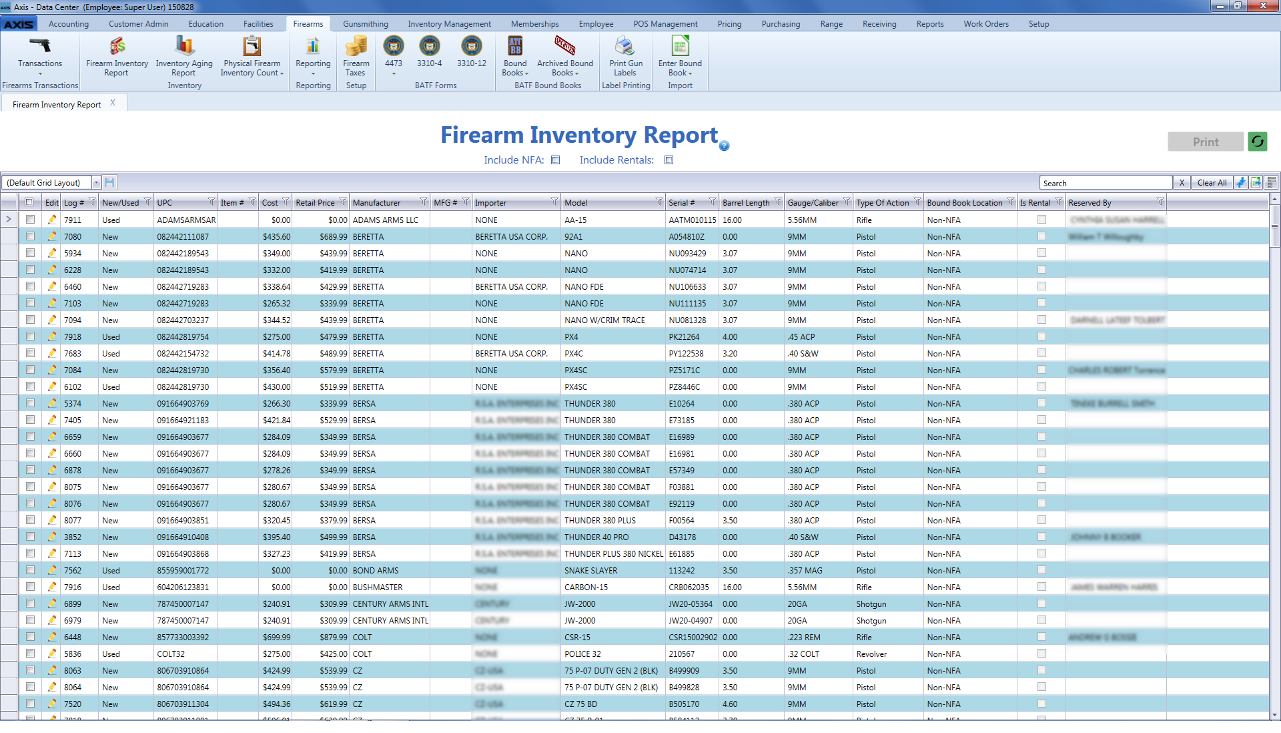Switch to the Gunsmithing ribbon tab
The width and height of the screenshot is (1281, 733).
pos(366,24)
